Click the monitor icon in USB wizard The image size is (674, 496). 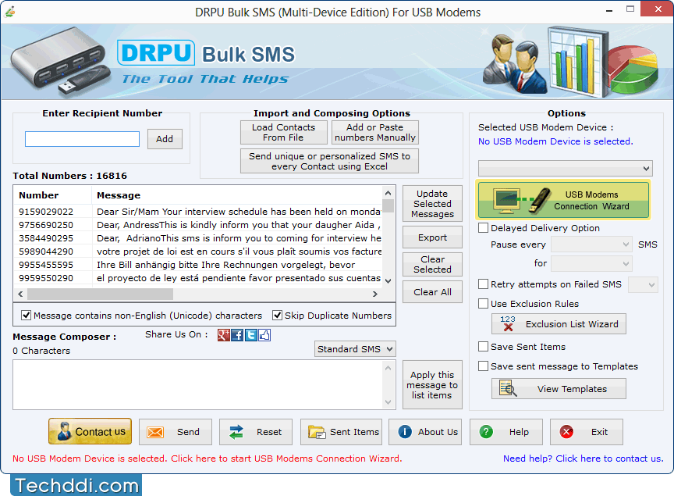(x=506, y=201)
